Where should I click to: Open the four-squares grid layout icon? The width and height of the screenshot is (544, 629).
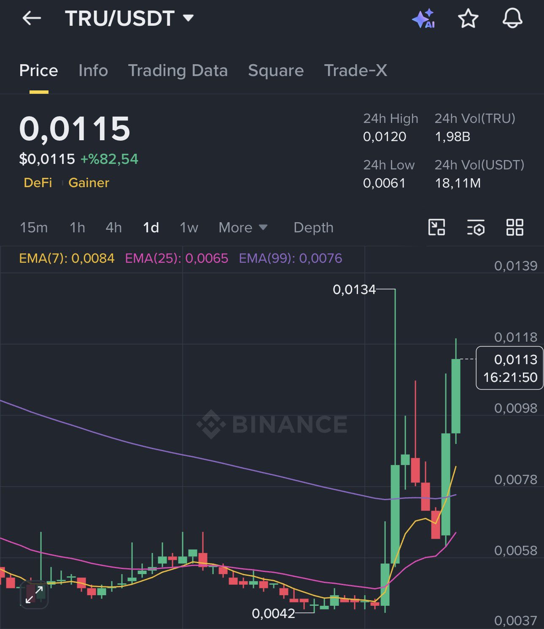514,227
